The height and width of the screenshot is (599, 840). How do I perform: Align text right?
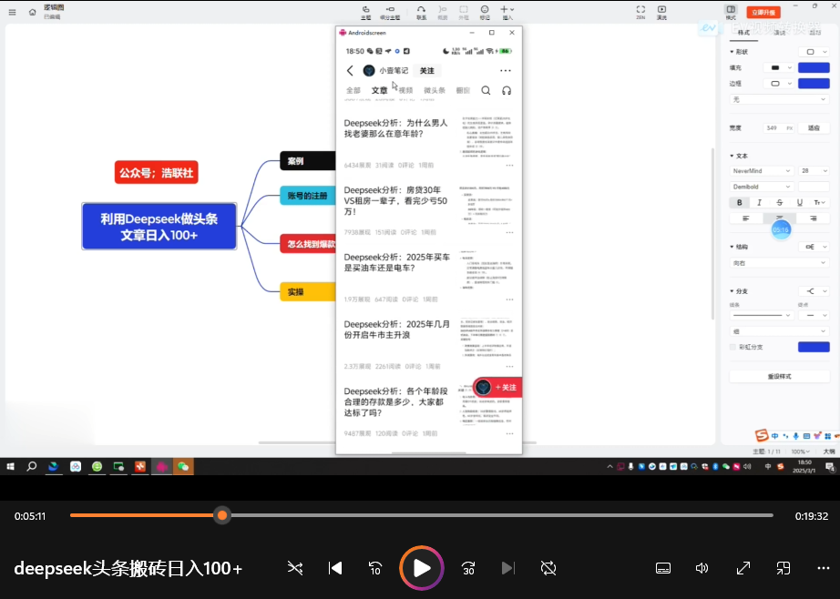pos(813,218)
